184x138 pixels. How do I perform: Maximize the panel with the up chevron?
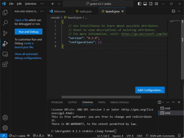(x=173, y=102)
